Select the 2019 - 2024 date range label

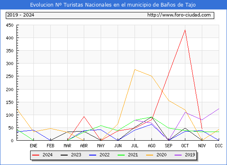pyautogui.click(x=21, y=15)
